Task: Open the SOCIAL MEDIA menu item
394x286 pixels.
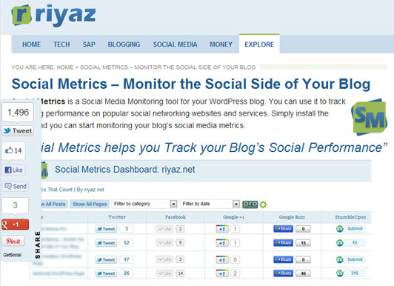Action: click(x=175, y=44)
